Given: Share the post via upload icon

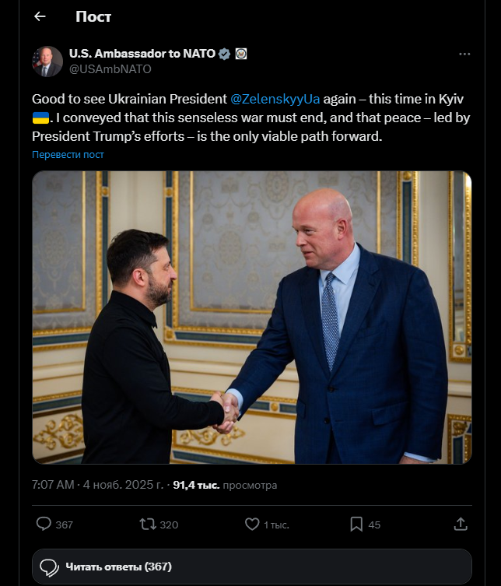Looking at the screenshot, I should 461,525.
